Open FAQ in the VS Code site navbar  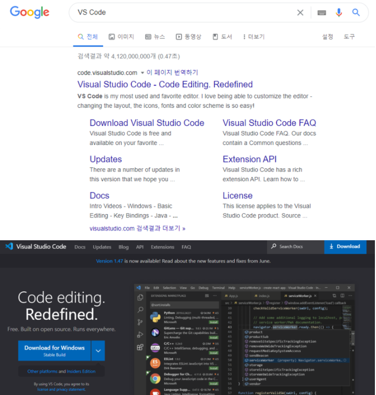186,247
